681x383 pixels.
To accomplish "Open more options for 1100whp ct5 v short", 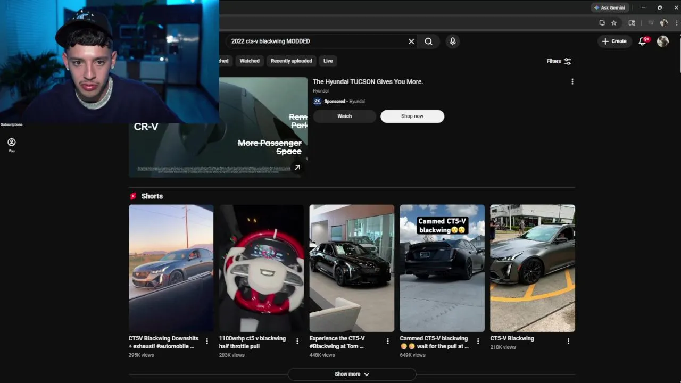I will [297, 342].
